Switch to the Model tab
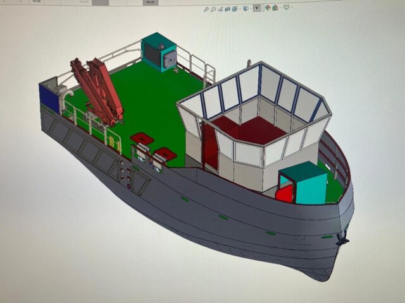Image resolution: width=405 pixels, height=303 pixels. pyautogui.click(x=150, y=2)
